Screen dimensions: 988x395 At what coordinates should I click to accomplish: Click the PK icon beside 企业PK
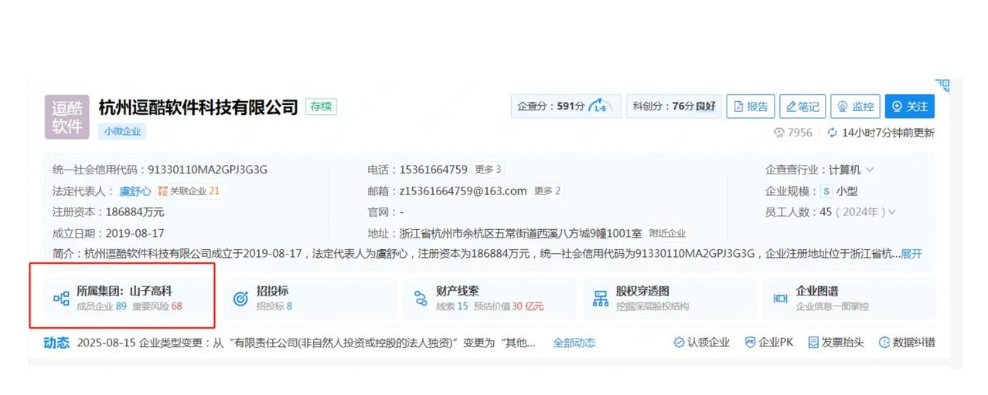[x=750, y=343]
